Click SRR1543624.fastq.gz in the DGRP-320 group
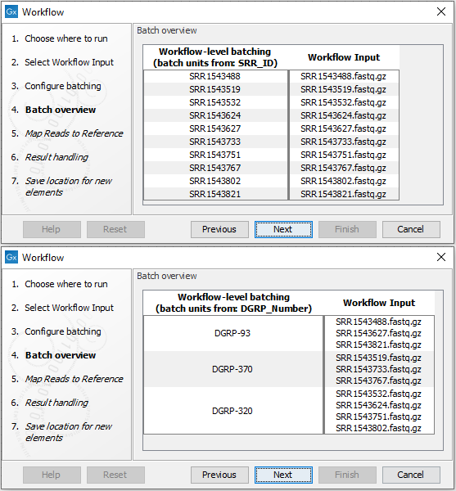Image resolution: width=456 pixels, height=491 pixels. [x=379, y=405]
